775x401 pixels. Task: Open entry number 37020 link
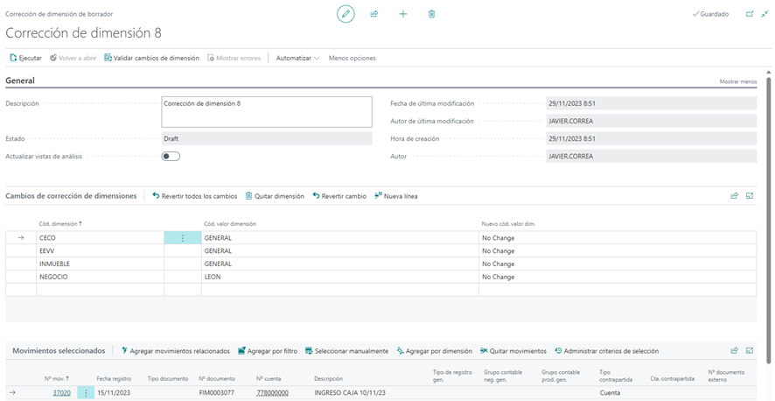(x=62, y=393)
